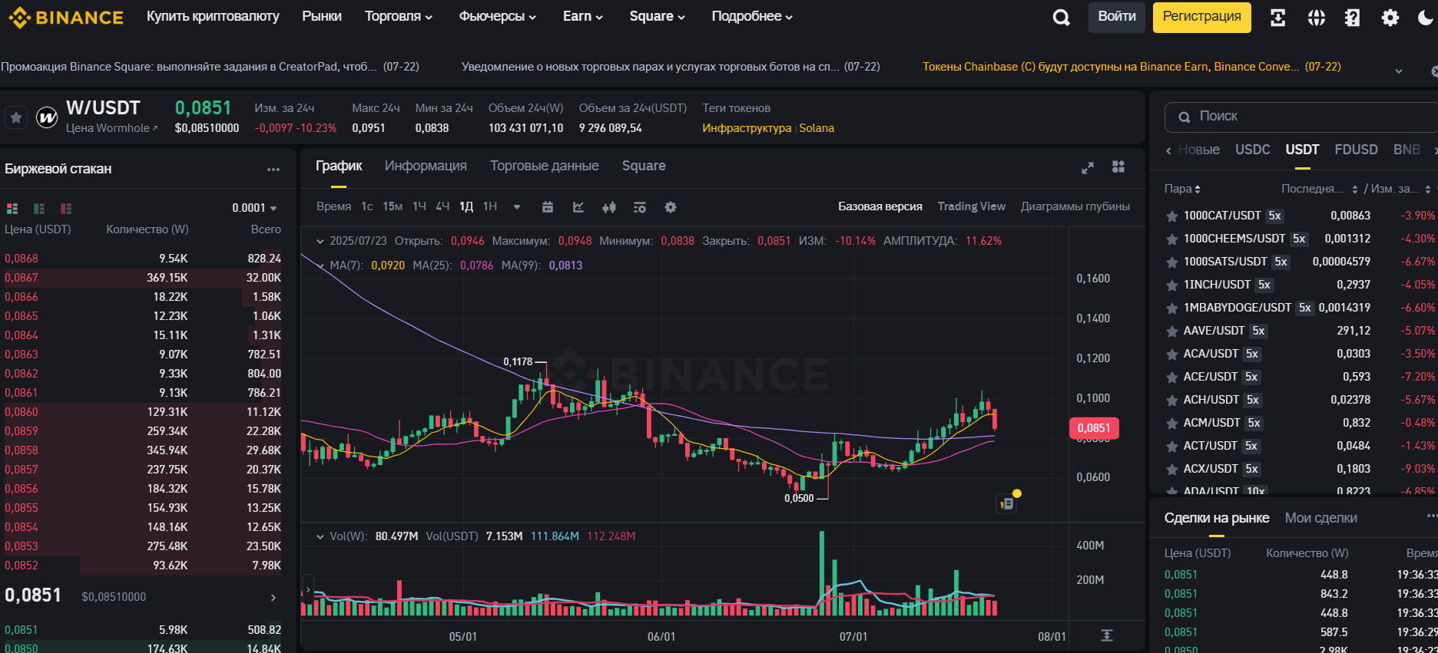The height and width of the screenshot is (653, 1438).
Task: Open Цена Wormhole link
Action: coord(111,128)
